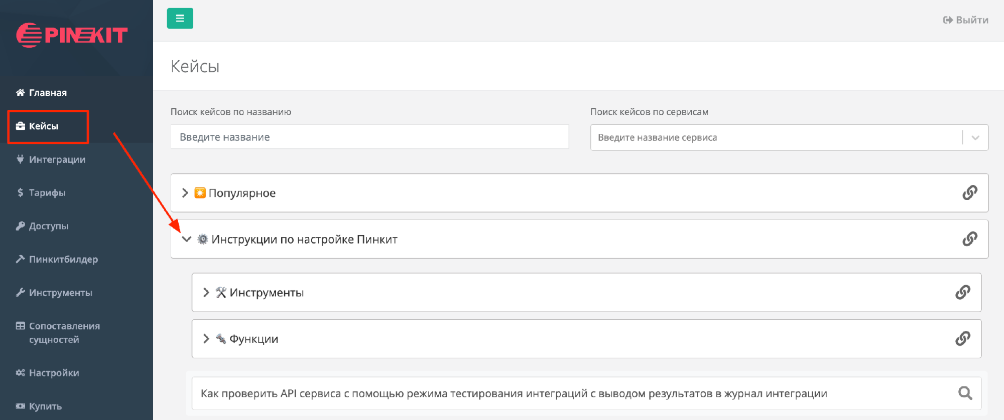Collapse Инструкции по настройке Пинкит section
1004x420 pixels.
186,239
